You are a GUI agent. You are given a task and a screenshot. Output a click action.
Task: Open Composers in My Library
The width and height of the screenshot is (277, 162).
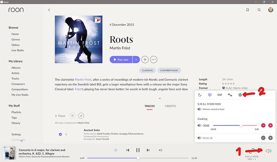point(18,84)
